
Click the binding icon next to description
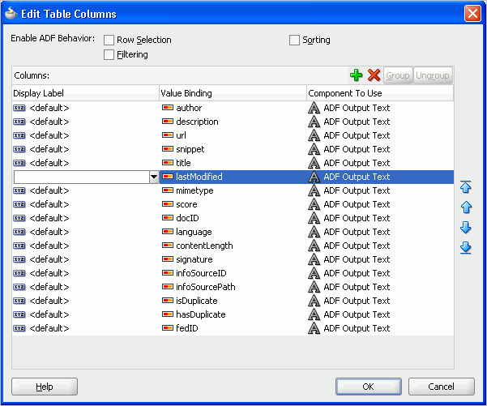point(168,122)
